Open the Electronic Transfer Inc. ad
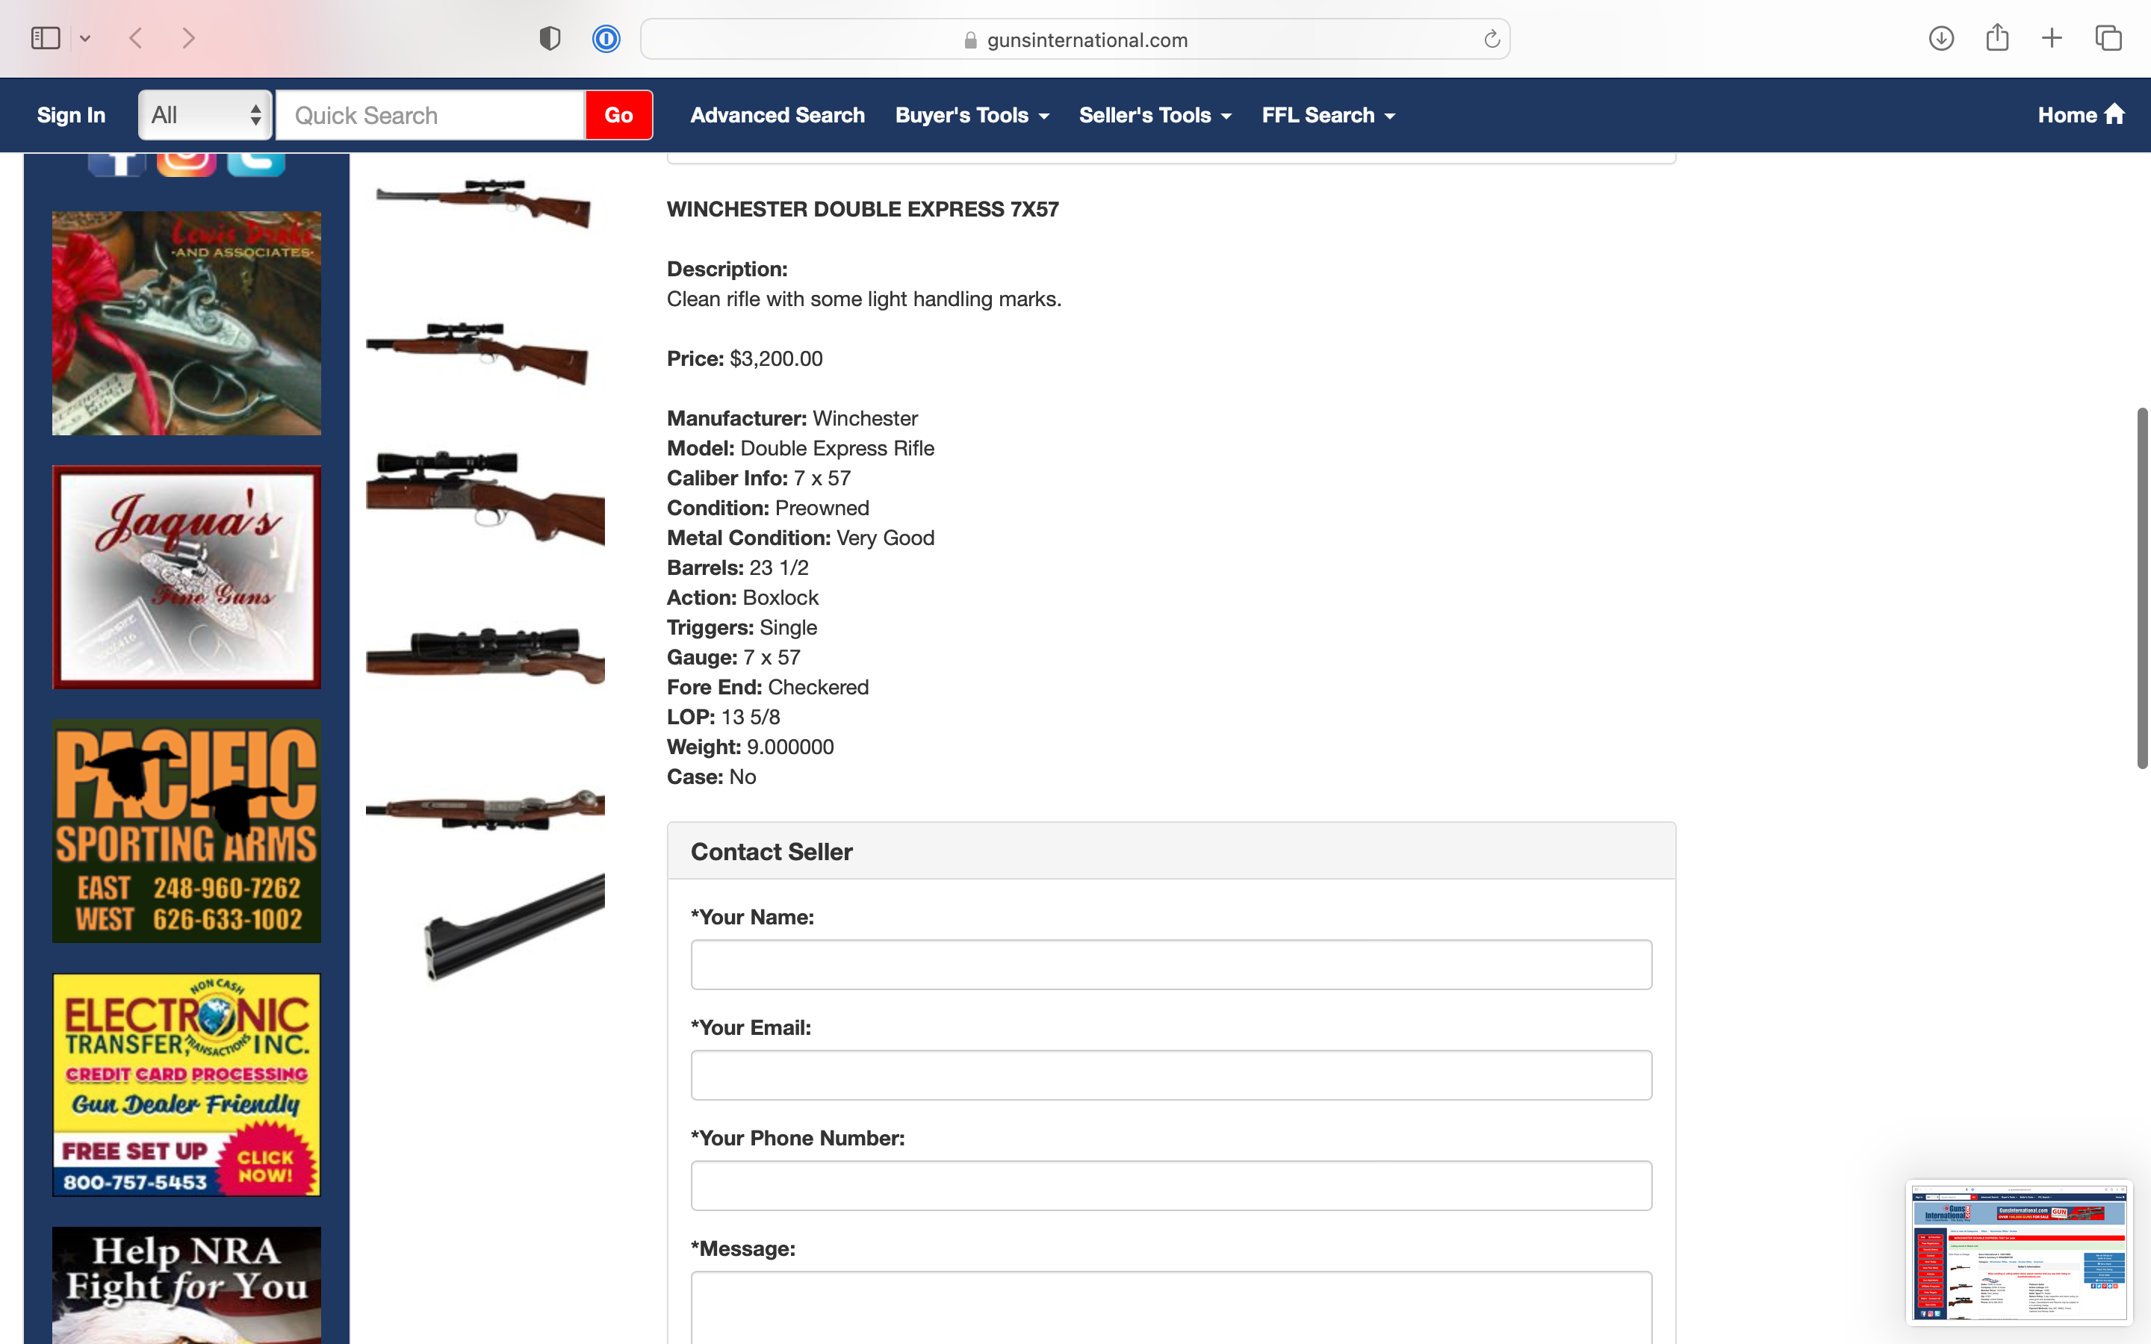This screenshot has height=1344, width=2151. point(187,1084)
